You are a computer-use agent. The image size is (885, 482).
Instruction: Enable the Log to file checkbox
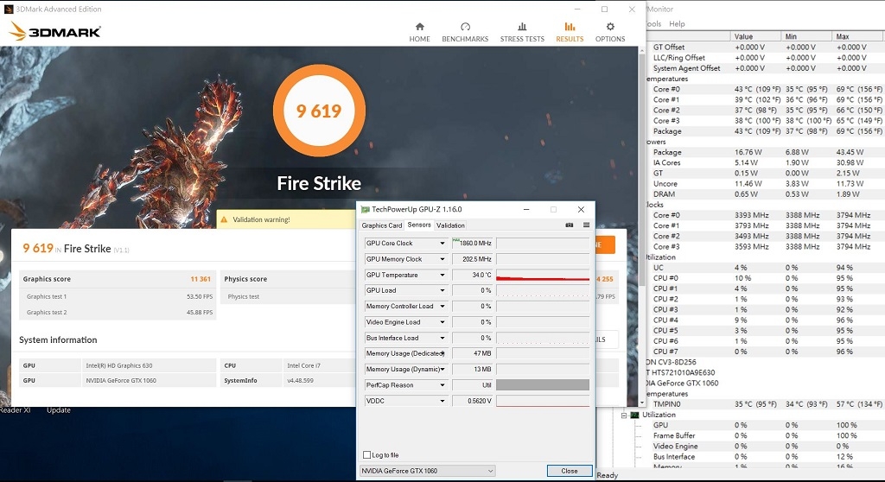coord(366,455)
